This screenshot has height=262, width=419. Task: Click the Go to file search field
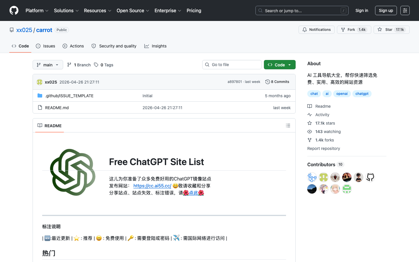[x=232, y=65]
